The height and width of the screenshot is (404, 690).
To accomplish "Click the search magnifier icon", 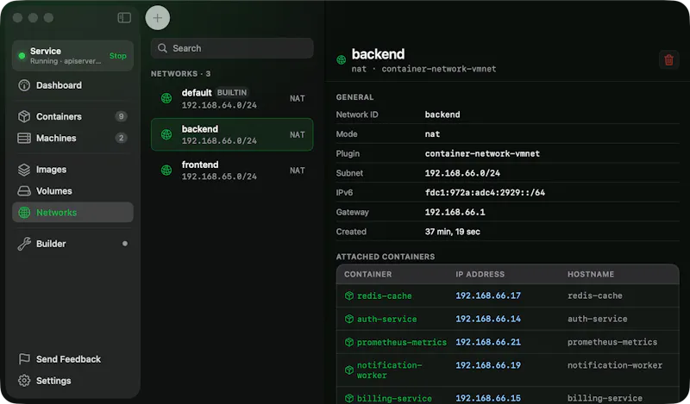I will 162,48.
